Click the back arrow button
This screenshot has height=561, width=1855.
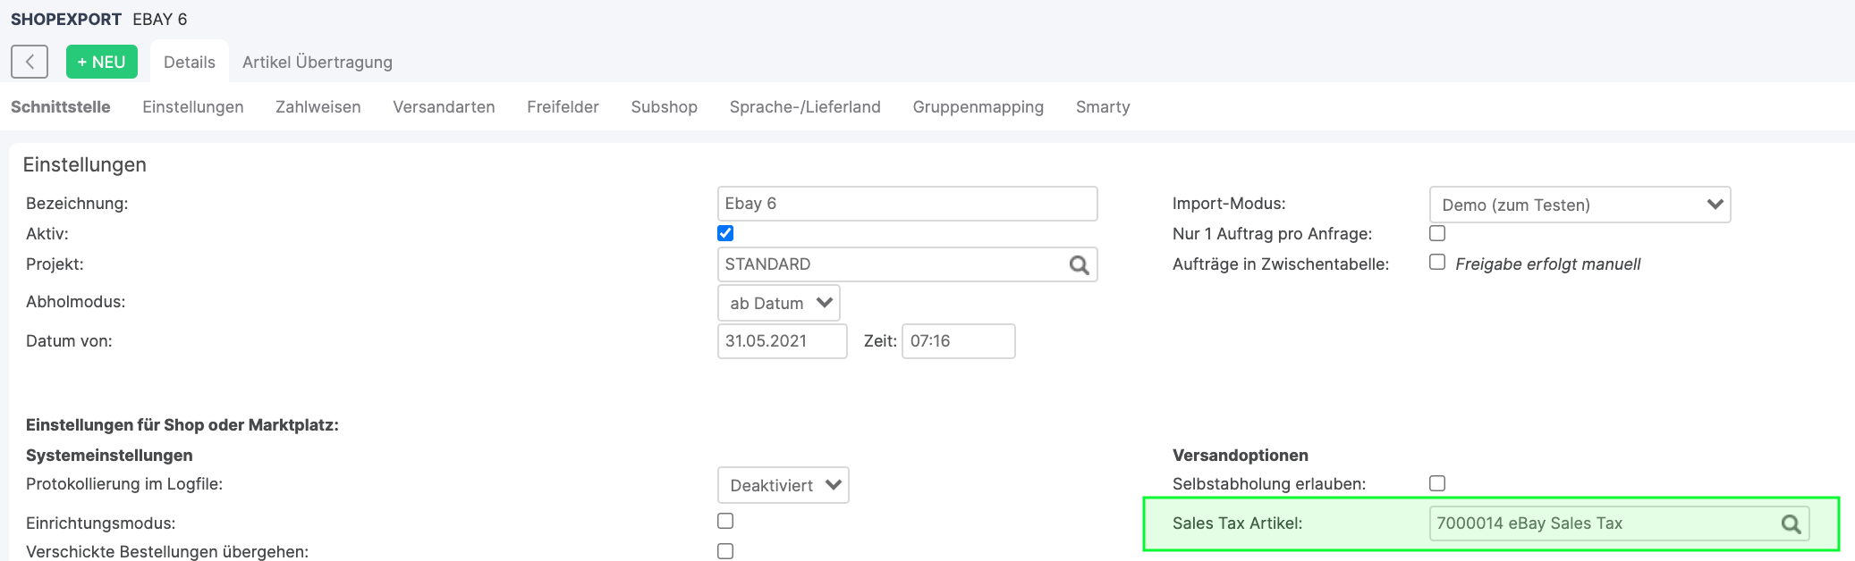pos(30,62)
